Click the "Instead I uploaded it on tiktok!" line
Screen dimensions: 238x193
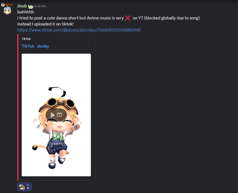tap(45, 24)
